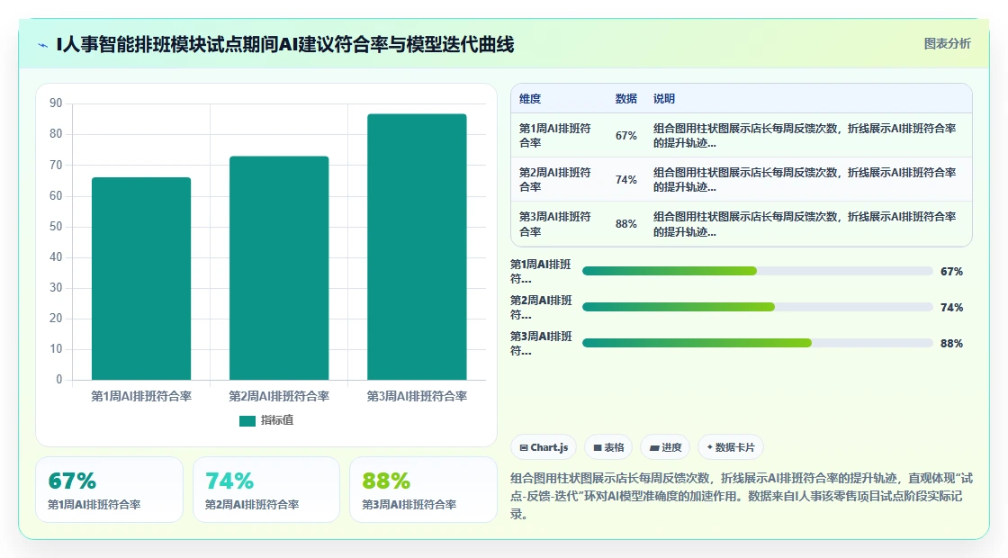This screenshot has width=1008, height=558.
Task: Click x-axis label 第1周AI排班符合率
Action: click(x=141, y=397)
